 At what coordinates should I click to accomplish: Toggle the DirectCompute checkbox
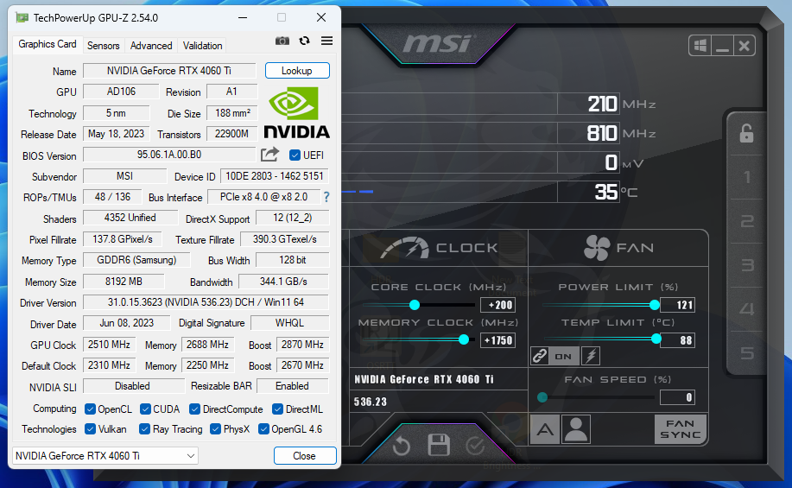point(194,409)
